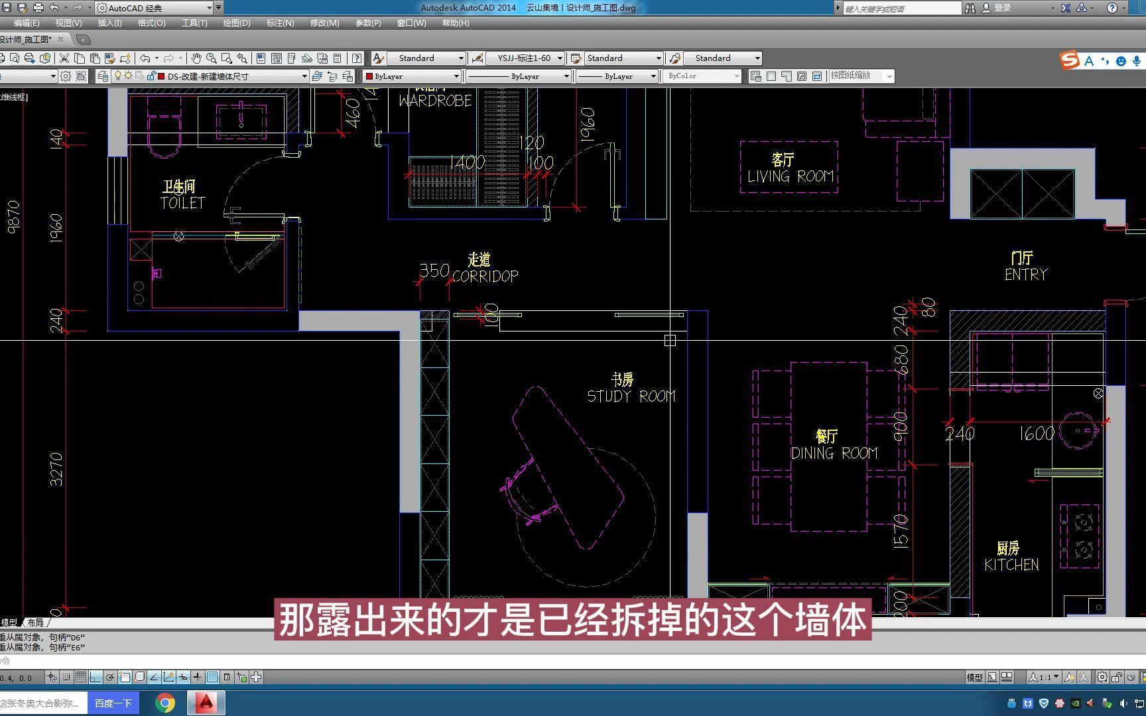The width and height of the screenshot is (1146, 716).
Task: Select the Cut scissors icon
Action: [x=64, y=58]
